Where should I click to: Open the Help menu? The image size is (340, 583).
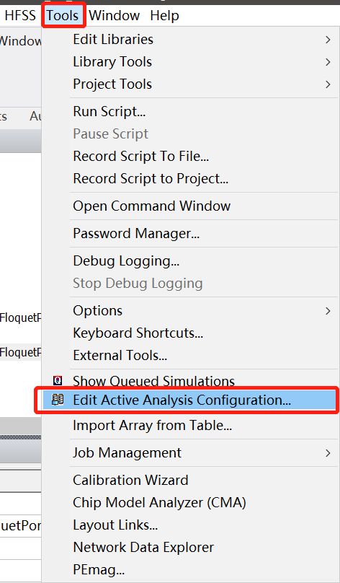tap(164, 16)
